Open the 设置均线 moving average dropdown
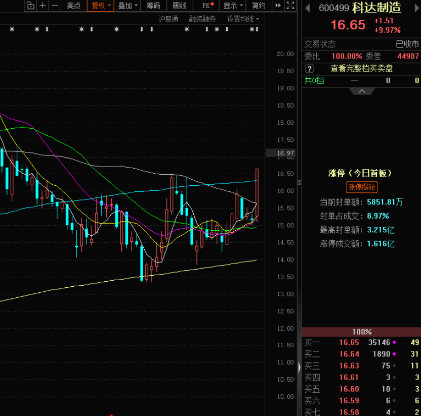Viewport: 421px width, 416px height. [x=243, y=19]
